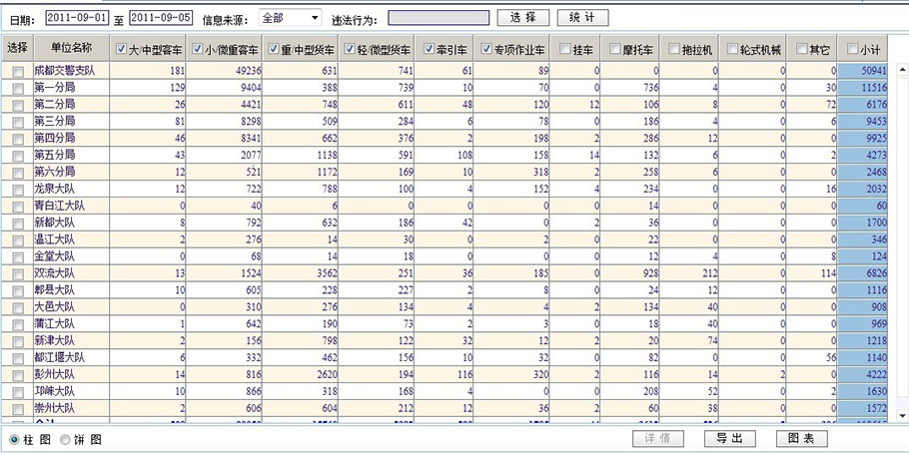Uncheck the 牵引车 column checkbox
Viewport: 909px width, 454px height.
click(x=429, y=49)
